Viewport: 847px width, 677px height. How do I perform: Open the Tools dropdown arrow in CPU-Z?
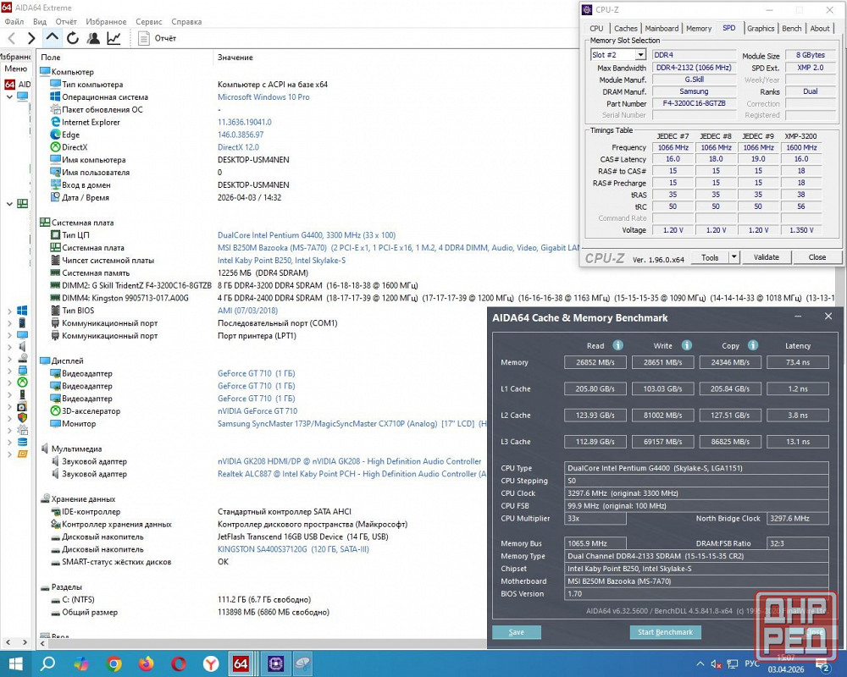pyautogui.click(x=734, y=257)
